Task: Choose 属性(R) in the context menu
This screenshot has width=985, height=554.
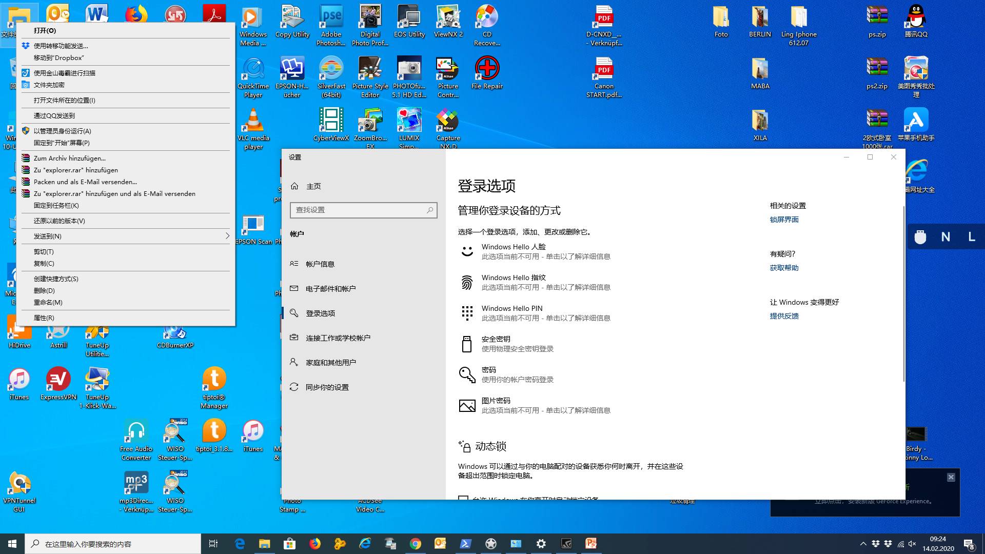Action: [x=126, y=318]
